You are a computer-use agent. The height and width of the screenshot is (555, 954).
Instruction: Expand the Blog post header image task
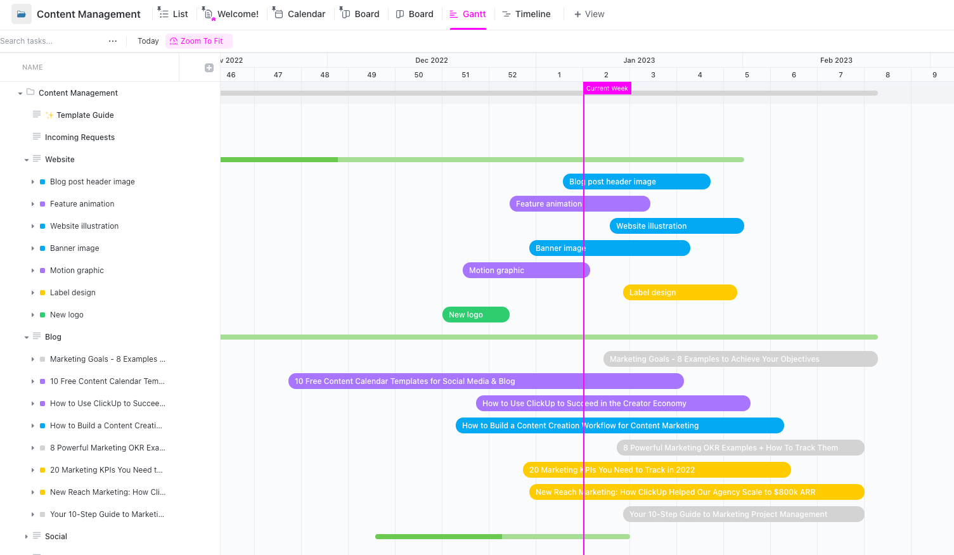(x=34, y=181)
